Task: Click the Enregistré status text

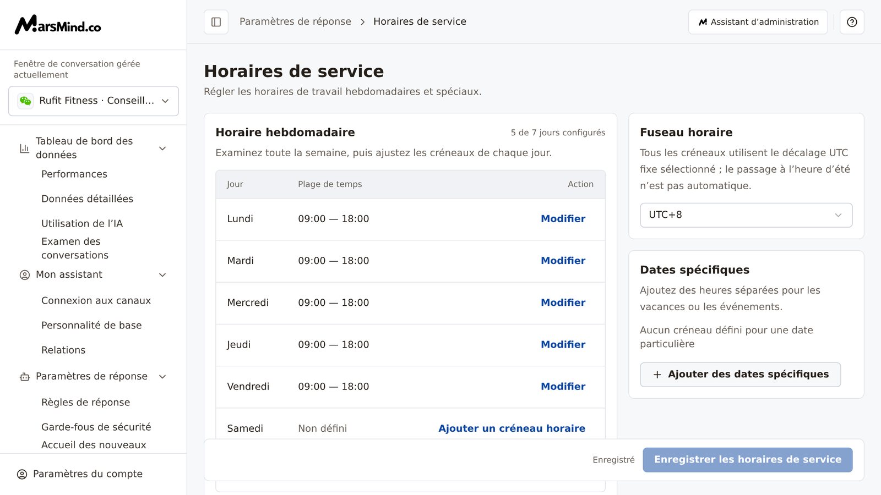Action: [613, 460]
